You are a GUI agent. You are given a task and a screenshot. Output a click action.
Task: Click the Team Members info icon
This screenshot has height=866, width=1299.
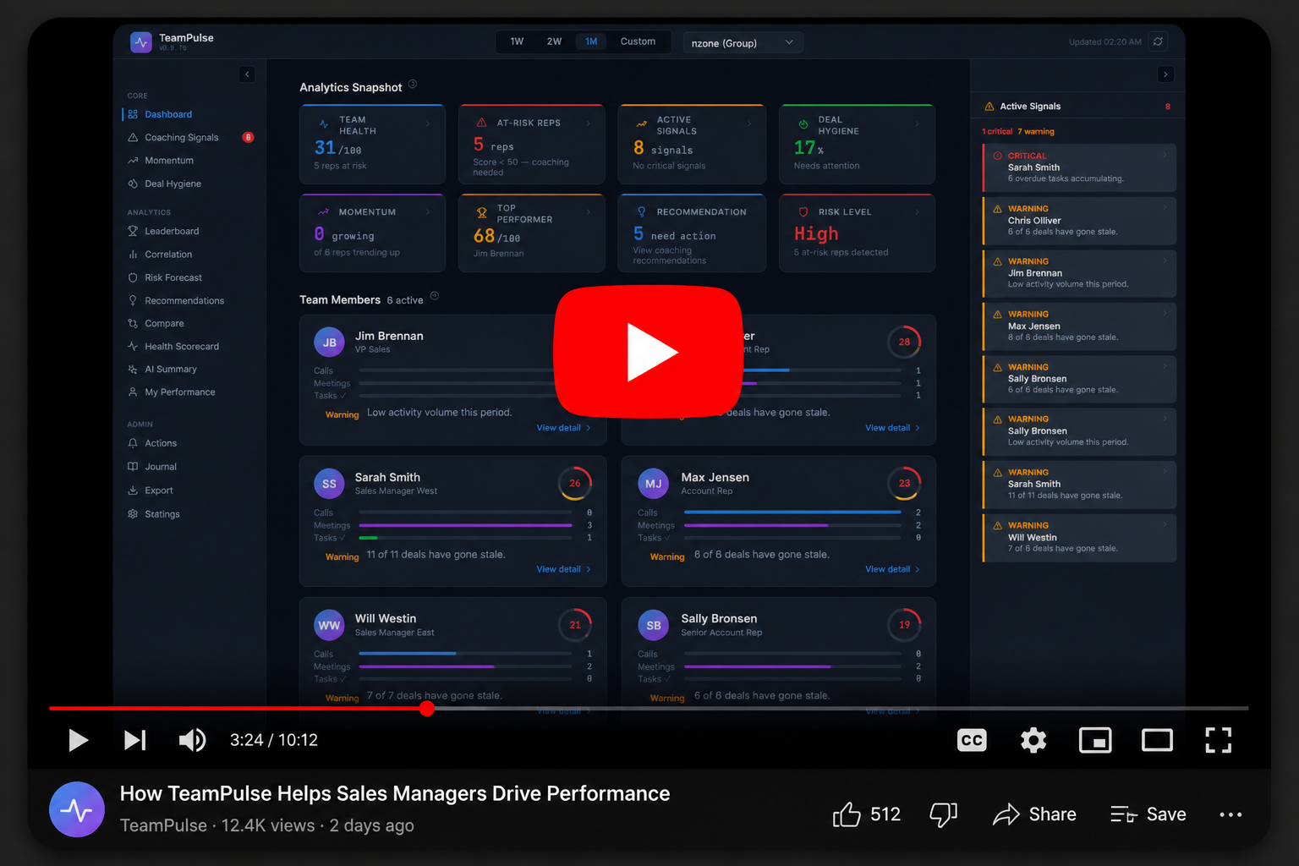click(434, 296)
